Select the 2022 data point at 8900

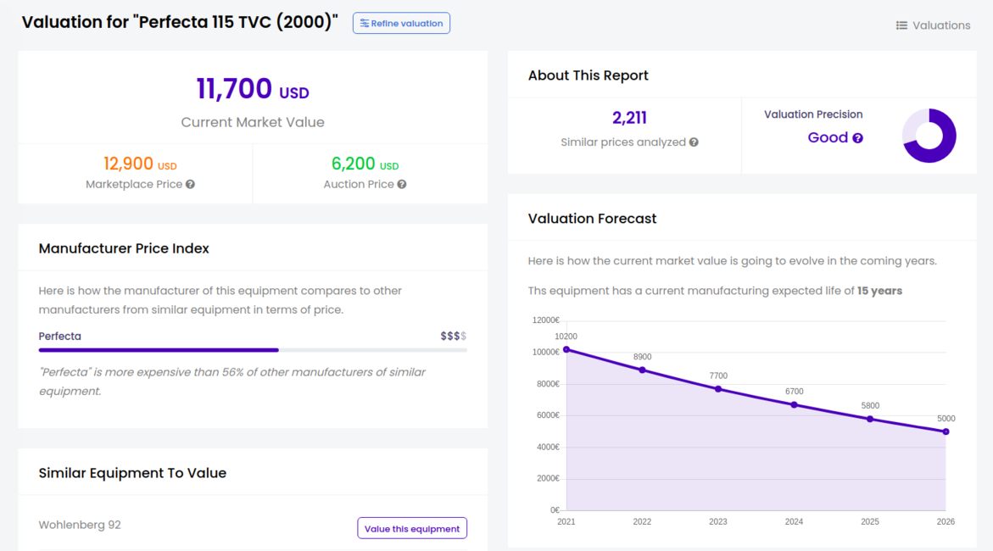[642, 370]
